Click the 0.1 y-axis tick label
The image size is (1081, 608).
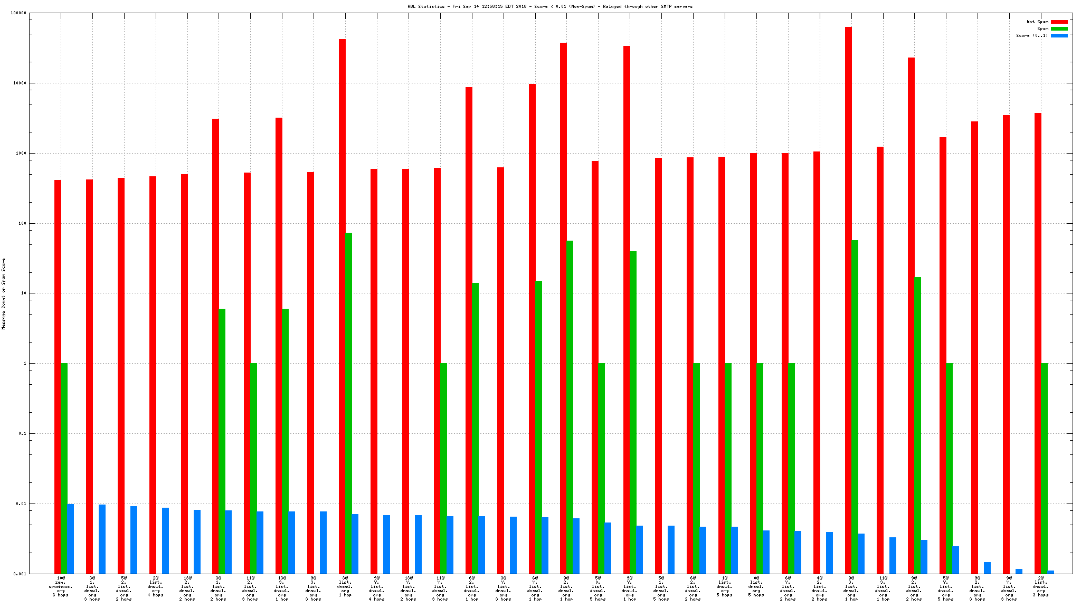coord(22,434)
